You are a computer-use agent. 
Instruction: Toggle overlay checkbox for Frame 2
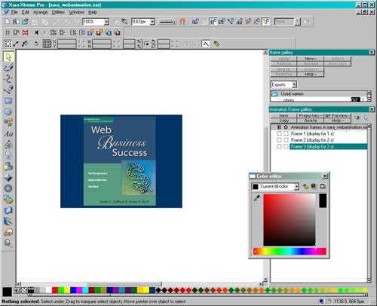(286, 139)
